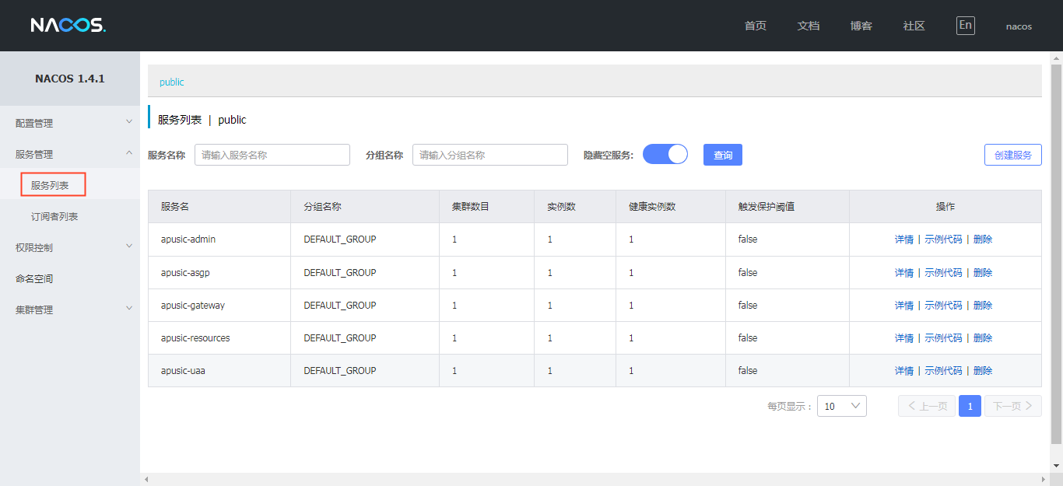Collapse the 服务管理 menu

[70, 154]
